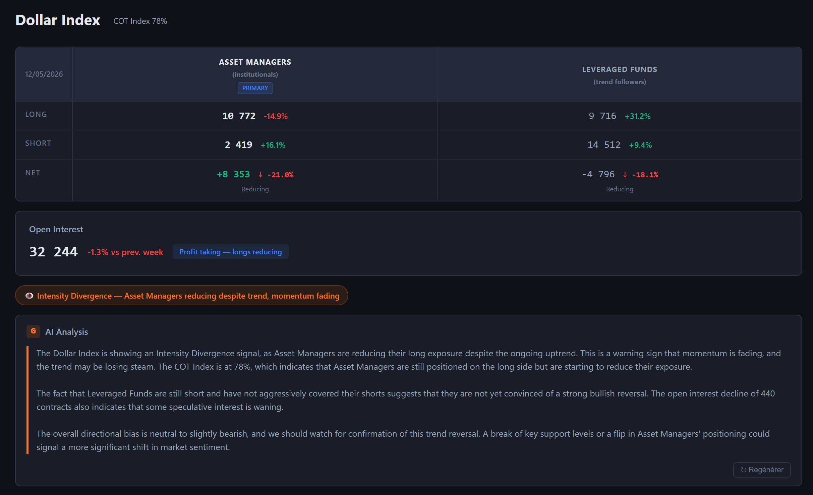Click the NET row label
The height and width of the screenshot is (495, 813).
coord(33,173)
